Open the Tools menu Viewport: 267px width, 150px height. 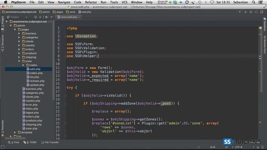coord(114,2)
